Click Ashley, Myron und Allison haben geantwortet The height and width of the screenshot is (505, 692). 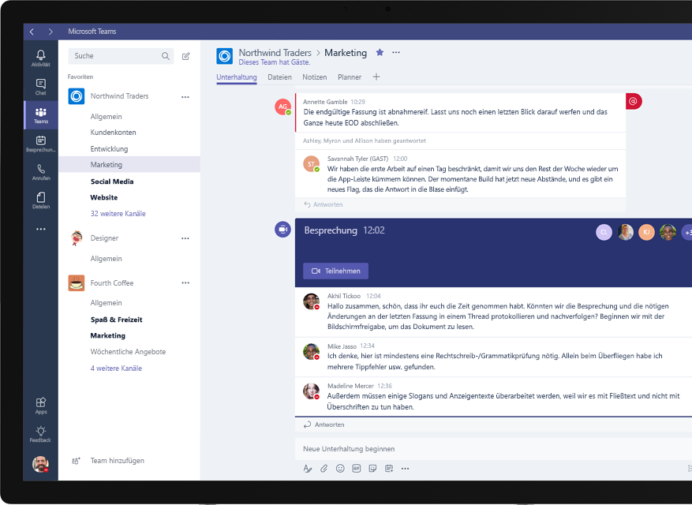(x=364, y=140)
